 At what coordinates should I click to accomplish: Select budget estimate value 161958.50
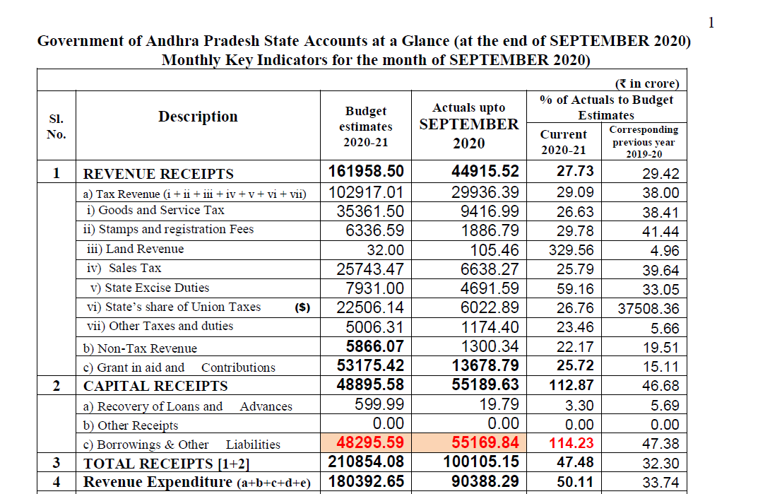366,171
